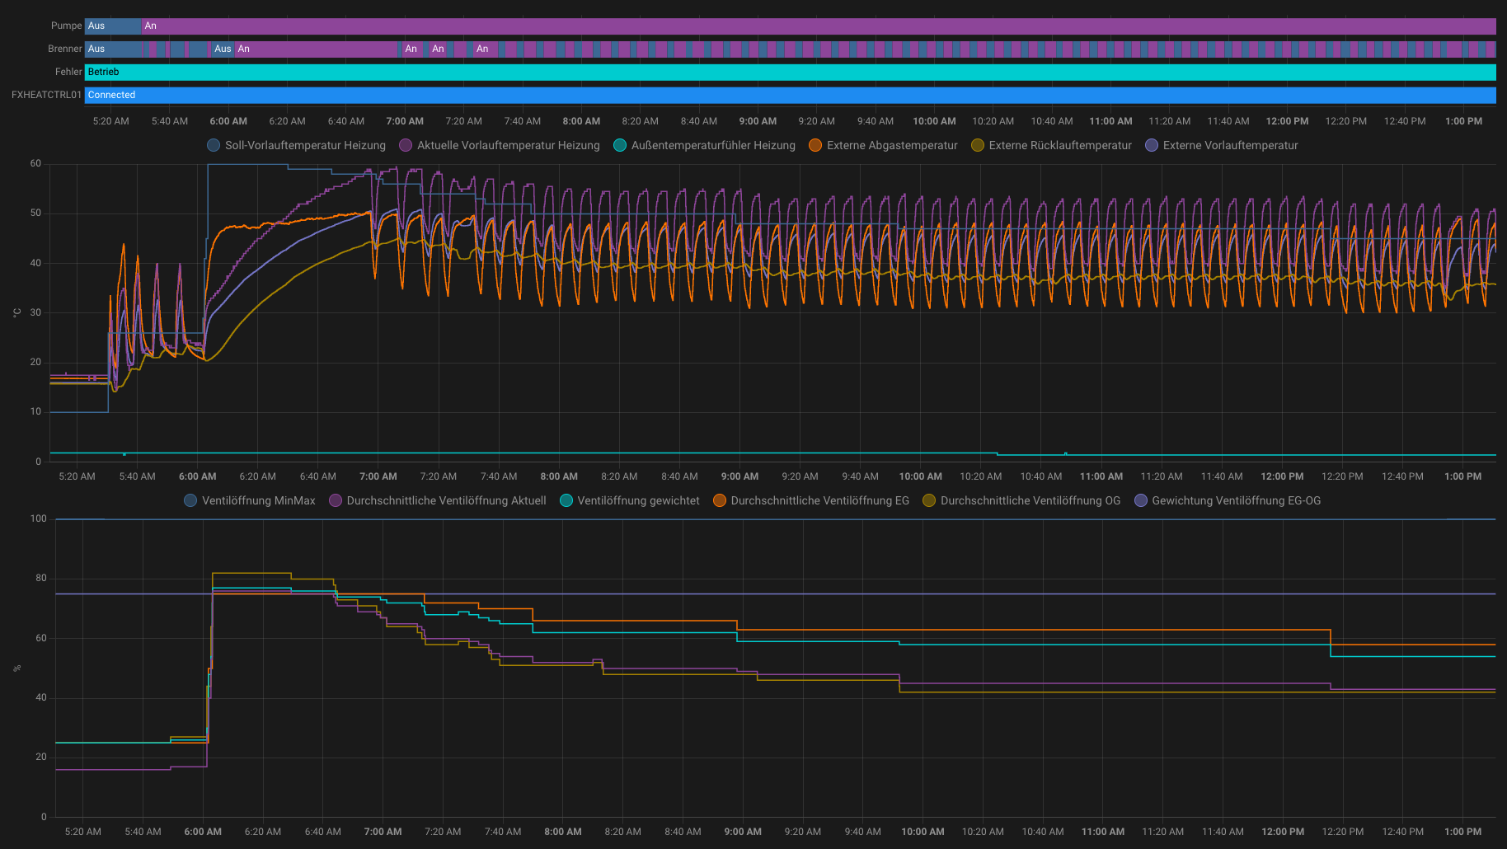Image resolution: width=1507 pixels, height=849 pixels.
Task: Click Ventilöffnung MinMax legend circle icon
Action: pos(190,500)
